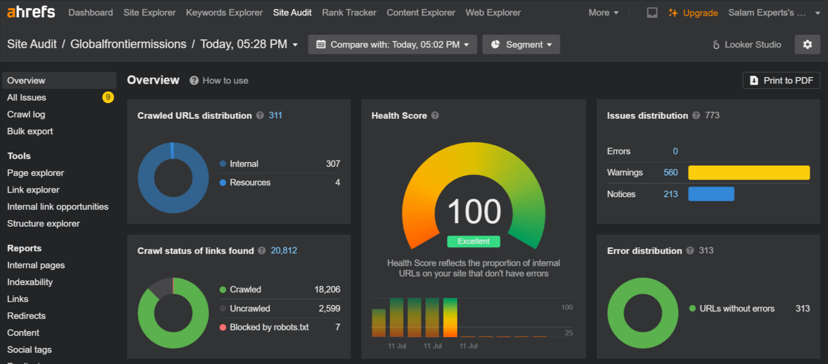Open the Salam Experts's account dropdown
This screenshot has width=828, height=364.
pyautogui.click(x=774, y=12)
